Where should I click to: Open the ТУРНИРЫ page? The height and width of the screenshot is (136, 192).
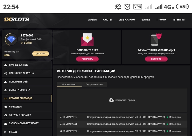[x=178, y=19]
